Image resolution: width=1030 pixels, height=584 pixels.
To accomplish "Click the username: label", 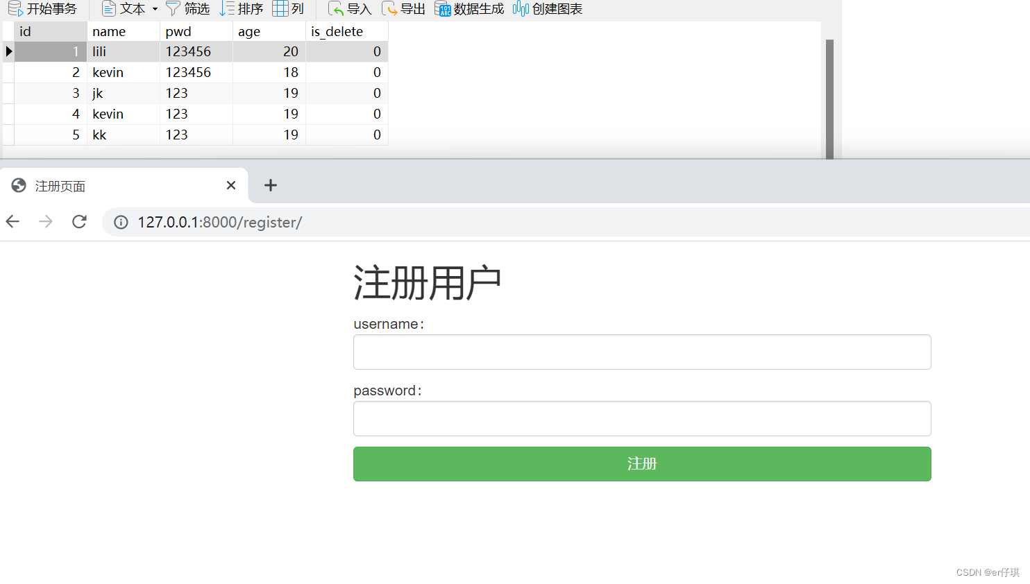I will (389, 324).
